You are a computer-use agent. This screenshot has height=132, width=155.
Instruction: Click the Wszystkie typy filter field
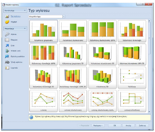tap(45, 17)
